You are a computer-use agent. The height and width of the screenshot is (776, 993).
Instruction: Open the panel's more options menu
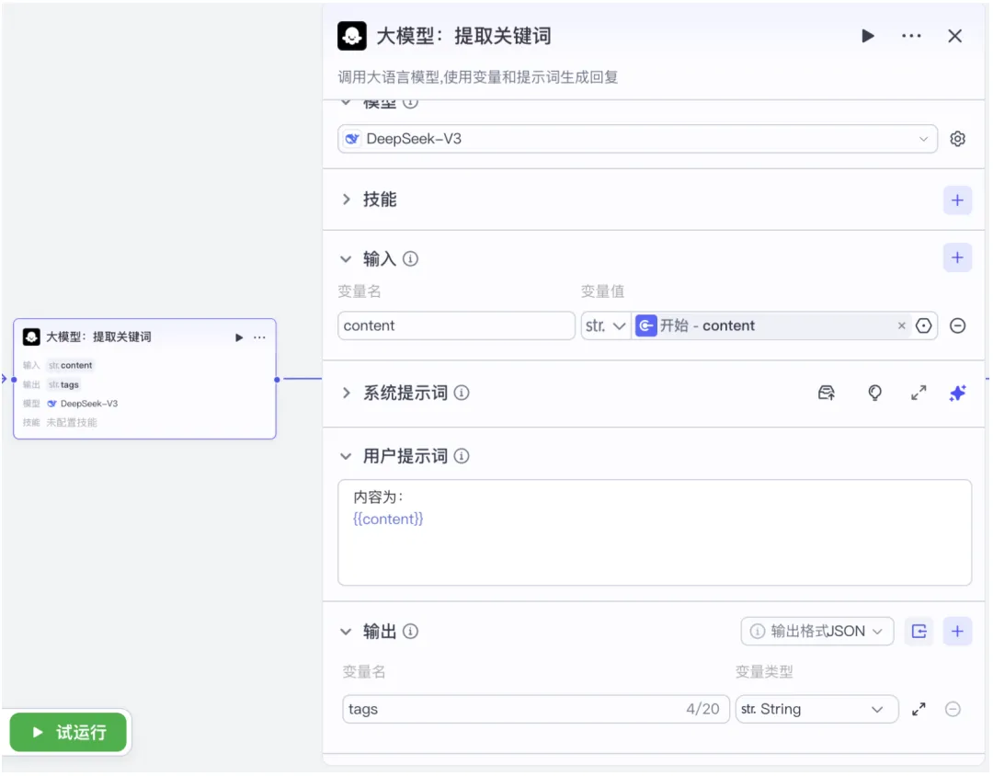tap(911, 36)
